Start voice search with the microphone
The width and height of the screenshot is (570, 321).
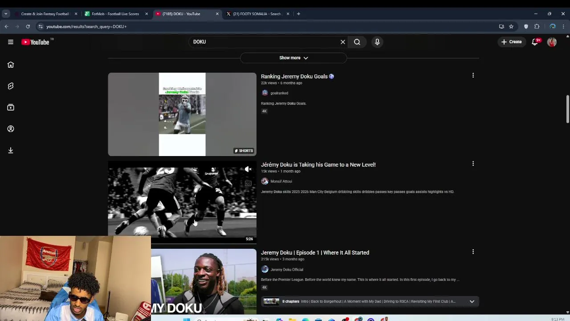click(x=377, y=42)
